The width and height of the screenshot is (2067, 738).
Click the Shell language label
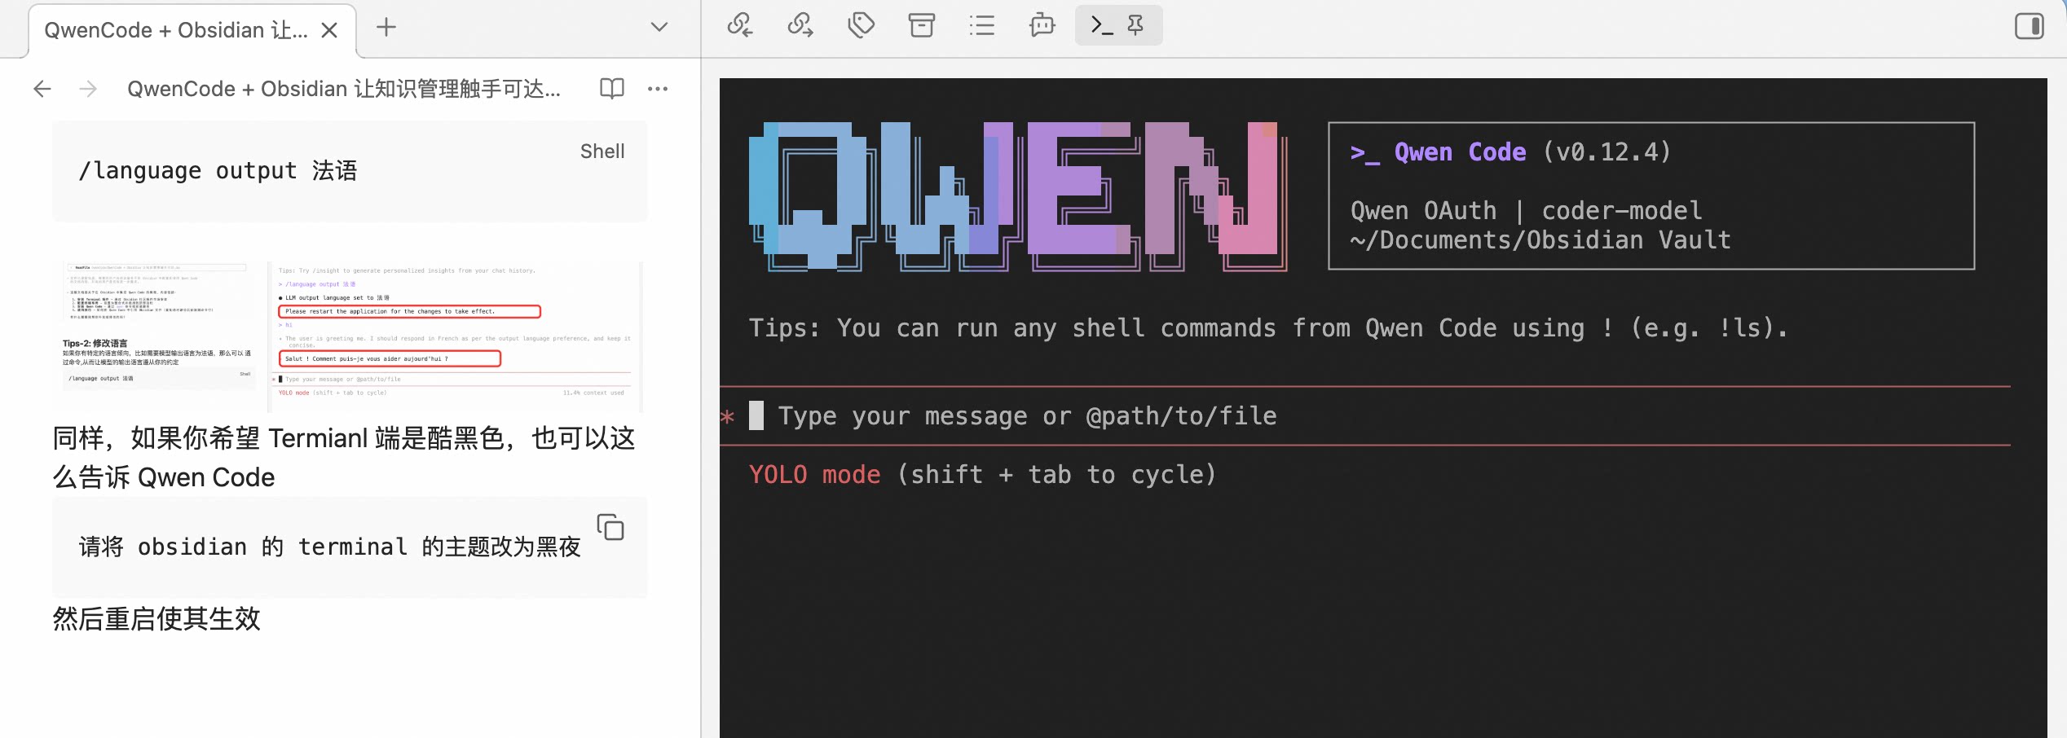[x=602, y=152]
